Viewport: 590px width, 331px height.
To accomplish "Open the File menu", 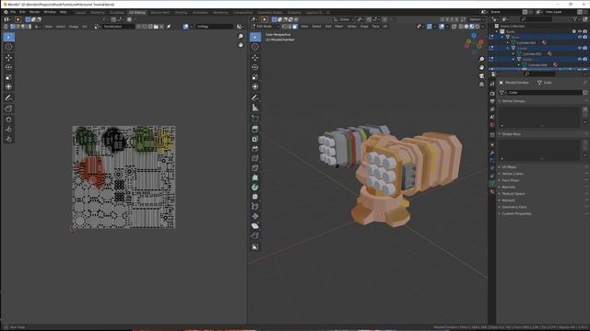I will tap(13, 12).
